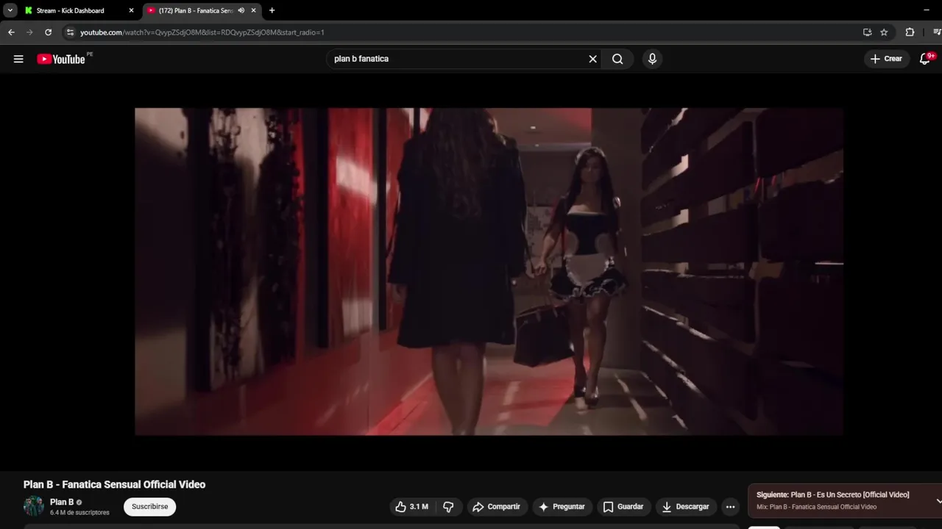
Task: Clear the search box with the X
Action: pos(592,59)
